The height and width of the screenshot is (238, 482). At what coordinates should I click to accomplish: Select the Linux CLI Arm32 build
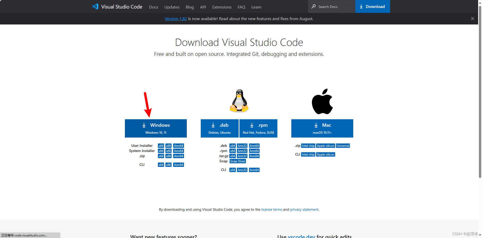pyautogui.click(x=242, y=170)
